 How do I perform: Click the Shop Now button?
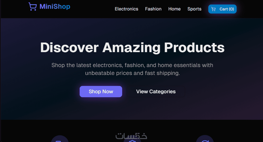coord(101,92)
